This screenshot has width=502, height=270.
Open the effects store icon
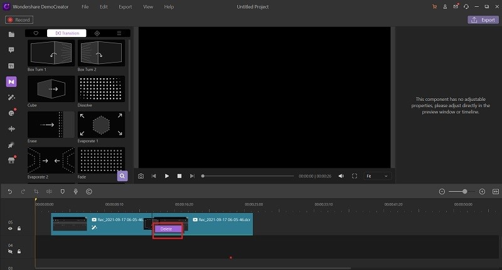(x=11, y=160)
